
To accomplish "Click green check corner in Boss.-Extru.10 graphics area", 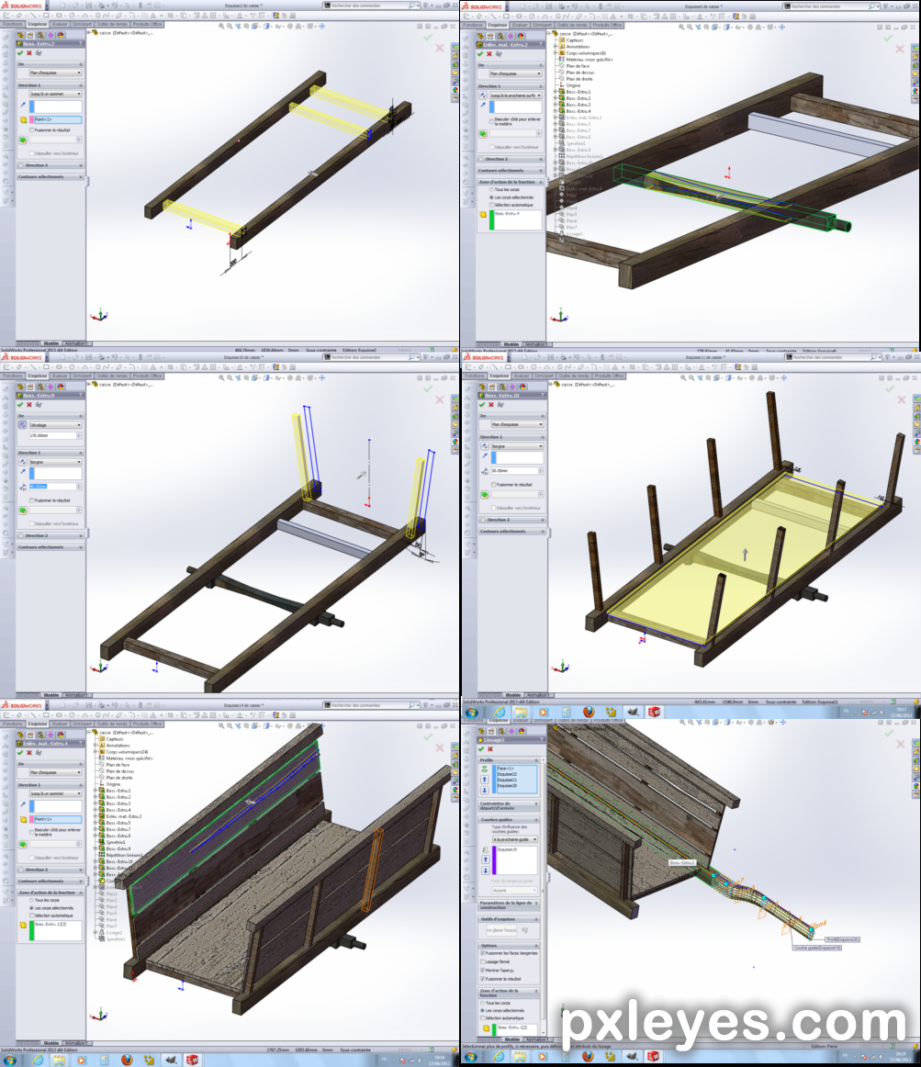I will (x=890, y=388).
